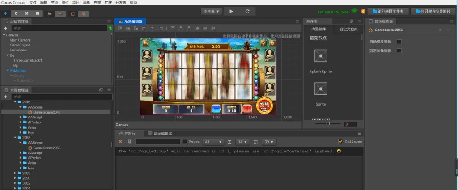Click the green link icon beside hierarchy search

click(x=110, y=28)
